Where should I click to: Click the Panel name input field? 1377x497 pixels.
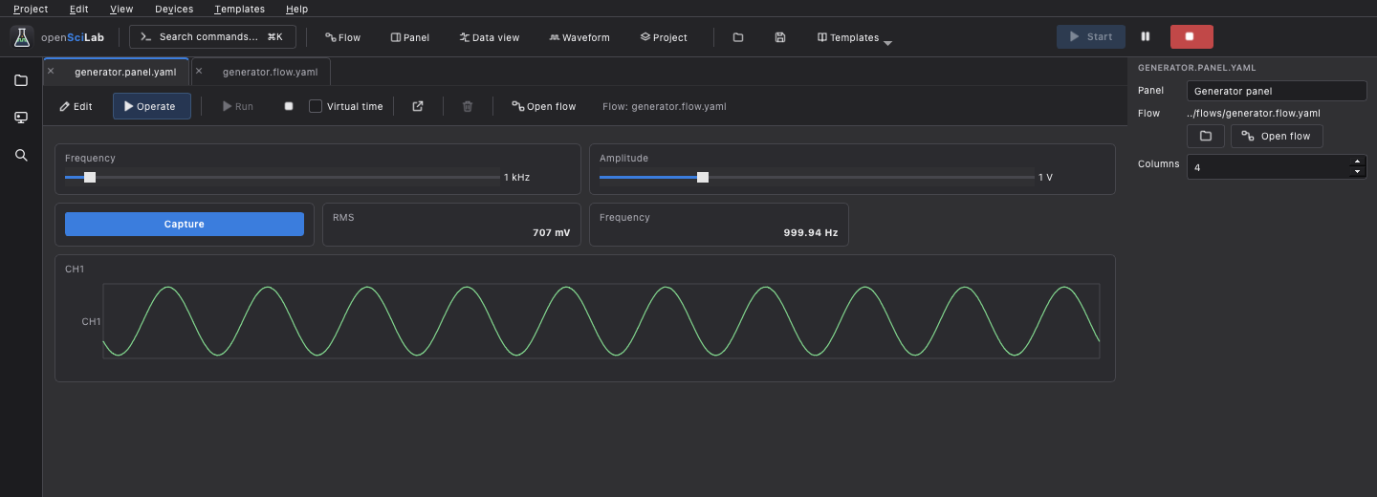[x=1277, y=91]
